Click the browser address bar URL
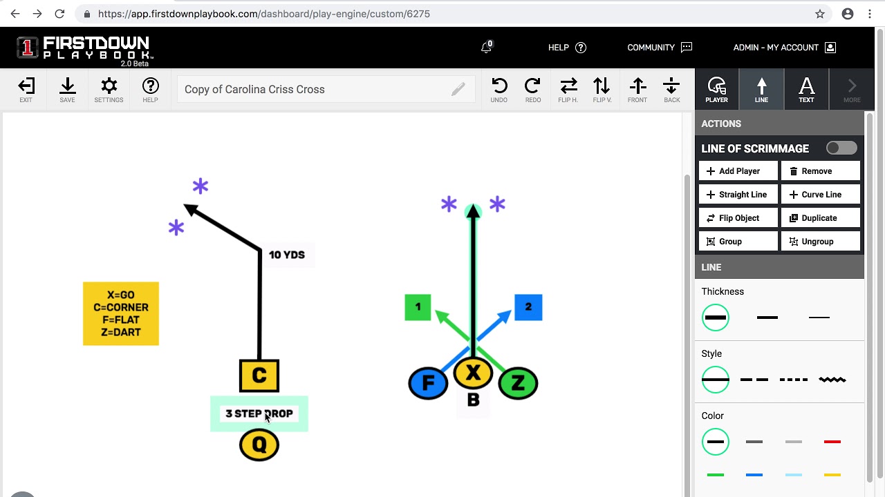 click(x=263, y=14)
